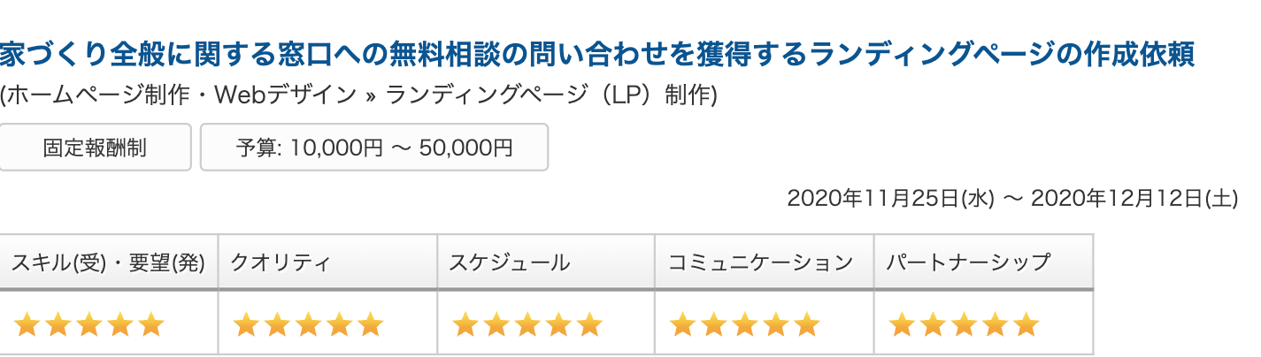Click the クオリティ column header
The width and height of the screenshot is (1261, 357).
[x=281, y=262]
